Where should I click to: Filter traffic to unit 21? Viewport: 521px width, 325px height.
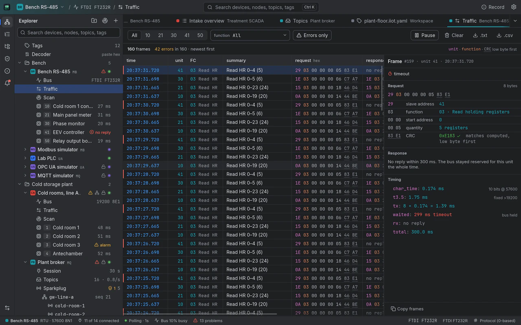(x=160, y=35)
